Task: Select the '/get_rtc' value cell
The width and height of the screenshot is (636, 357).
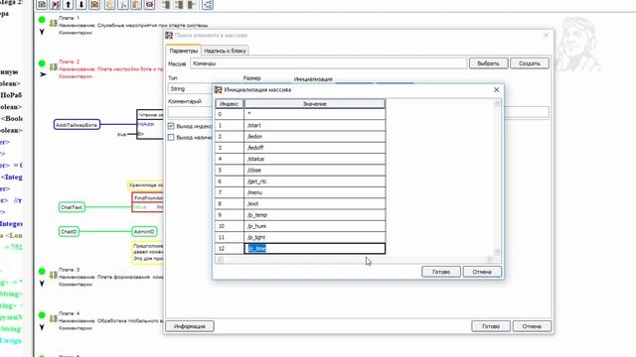Action: 315,181
